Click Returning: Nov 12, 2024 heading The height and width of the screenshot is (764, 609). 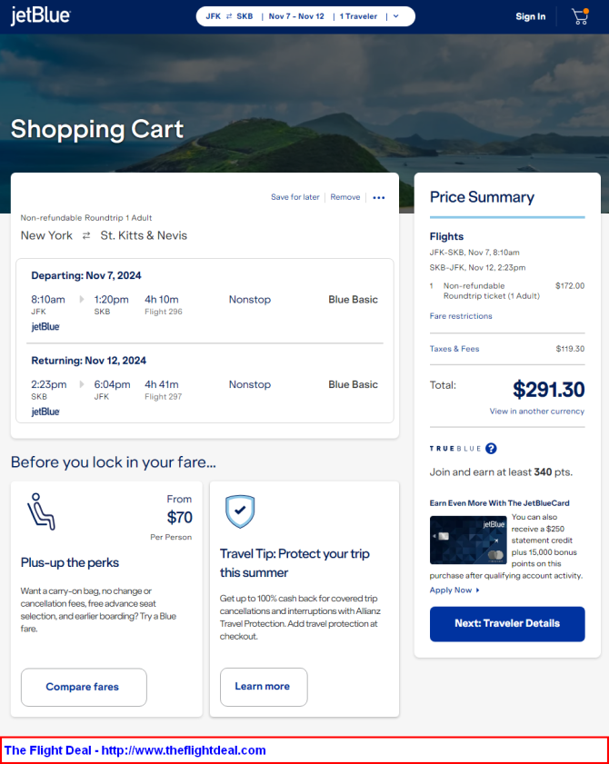click(89, 361)
